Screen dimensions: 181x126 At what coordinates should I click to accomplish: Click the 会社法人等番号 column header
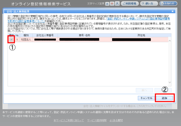[x=45, y=35]
